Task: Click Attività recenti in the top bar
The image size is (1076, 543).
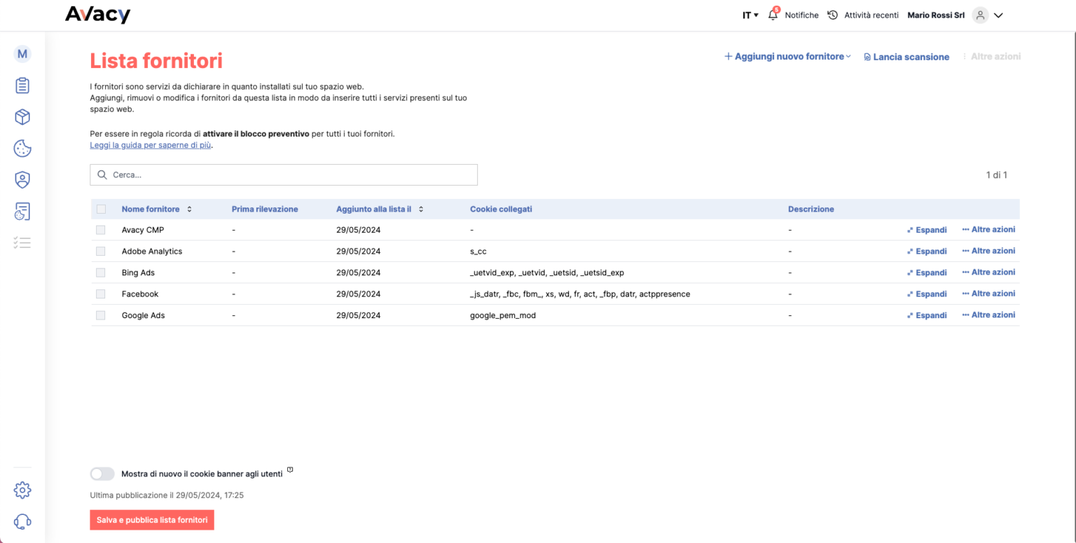Action: pos(871,15)
